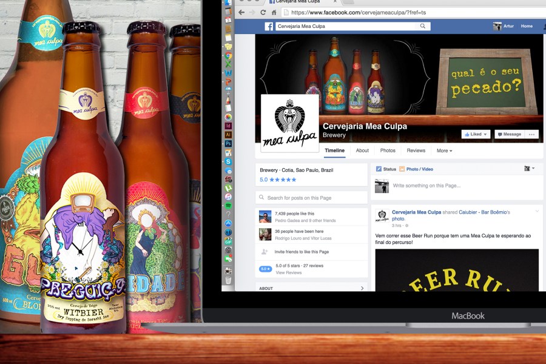Image resolution: width=546 pixels, height=364 pixels.
Task: Toggle the Liked button on the page
Action: 476,134
